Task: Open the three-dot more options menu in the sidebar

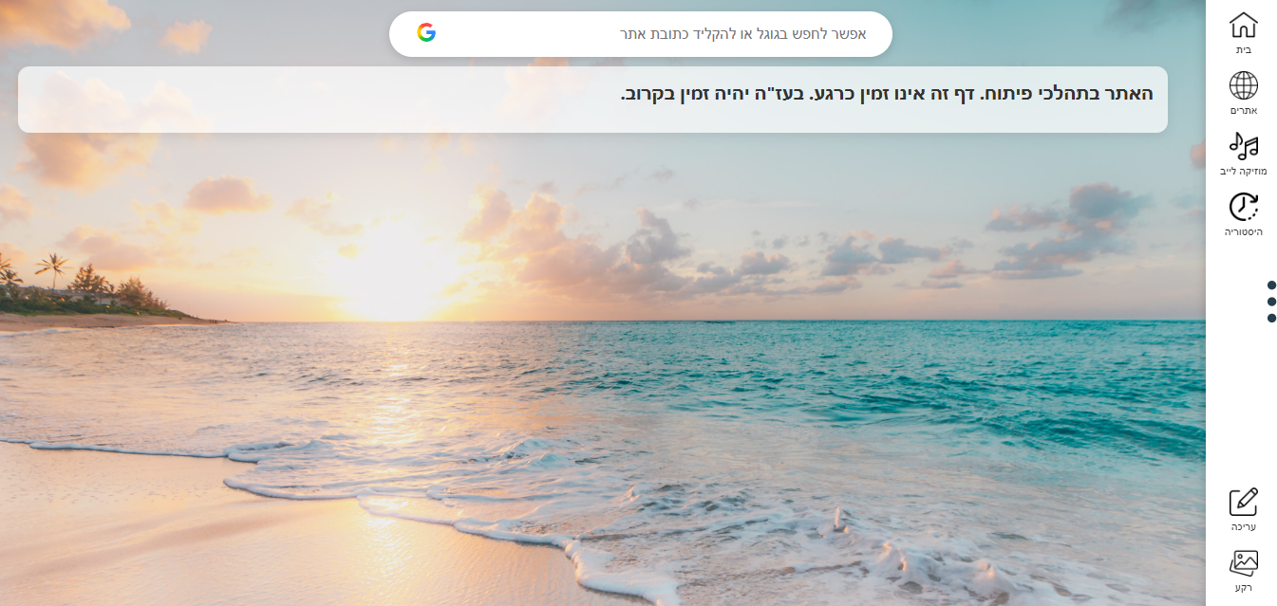Action: (x=1271, y=301)
